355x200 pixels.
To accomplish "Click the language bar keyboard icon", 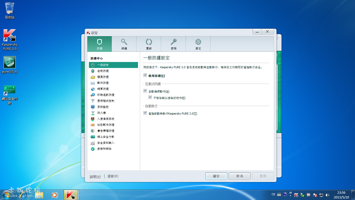I will pos(279,194).
